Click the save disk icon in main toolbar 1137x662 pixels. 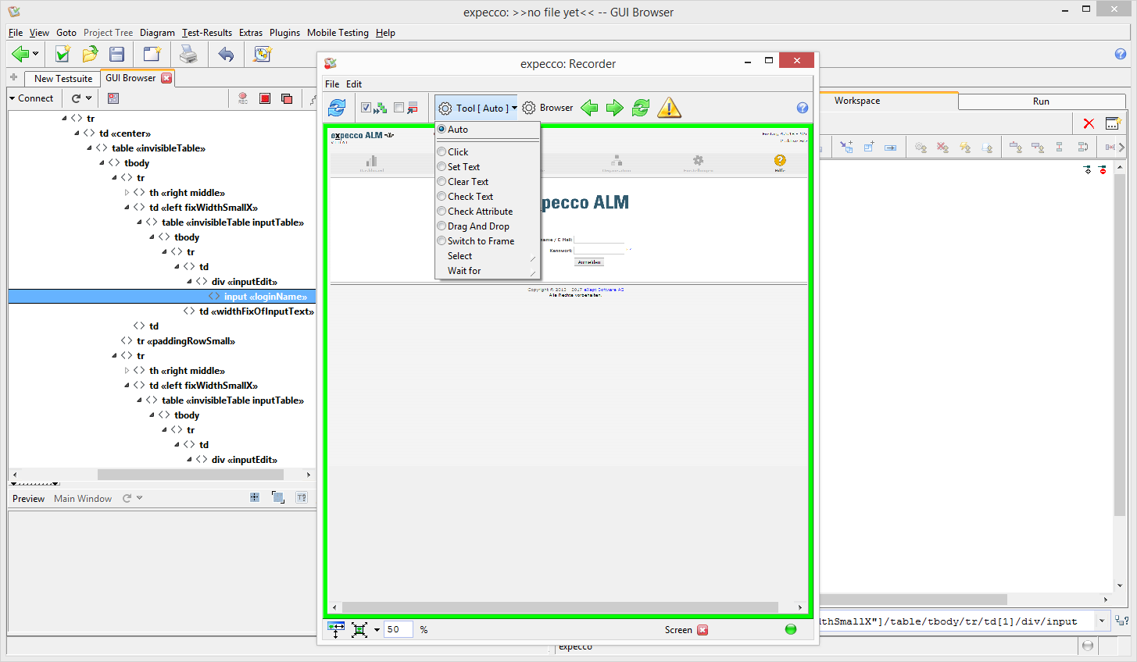(117, 54)
